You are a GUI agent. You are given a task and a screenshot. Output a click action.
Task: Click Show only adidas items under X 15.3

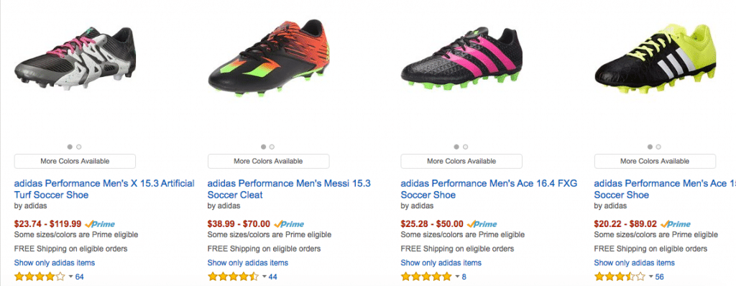(55, 262)
